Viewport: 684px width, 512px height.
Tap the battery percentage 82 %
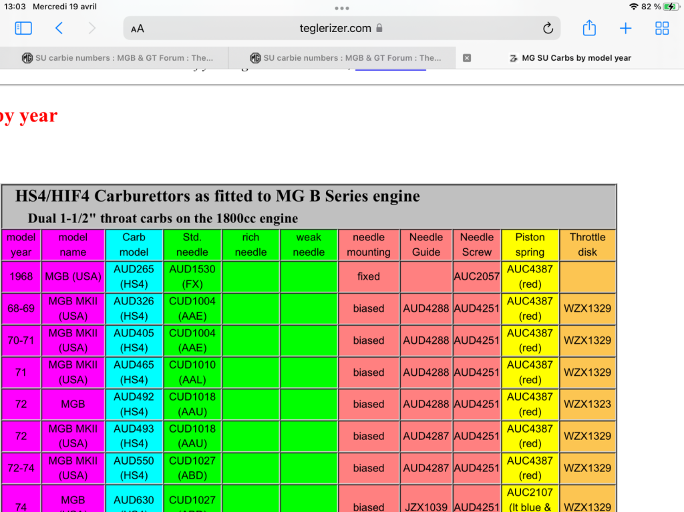point(651,7)
